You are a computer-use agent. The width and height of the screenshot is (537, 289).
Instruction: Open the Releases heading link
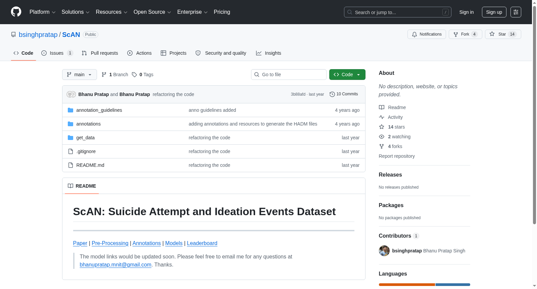[390, 175]
